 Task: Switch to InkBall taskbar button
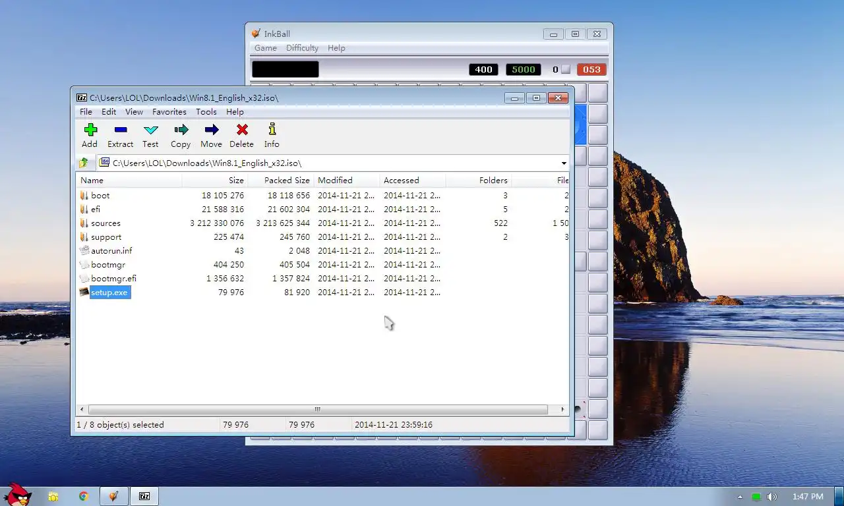pyautogui.click(x=113, y=496)
